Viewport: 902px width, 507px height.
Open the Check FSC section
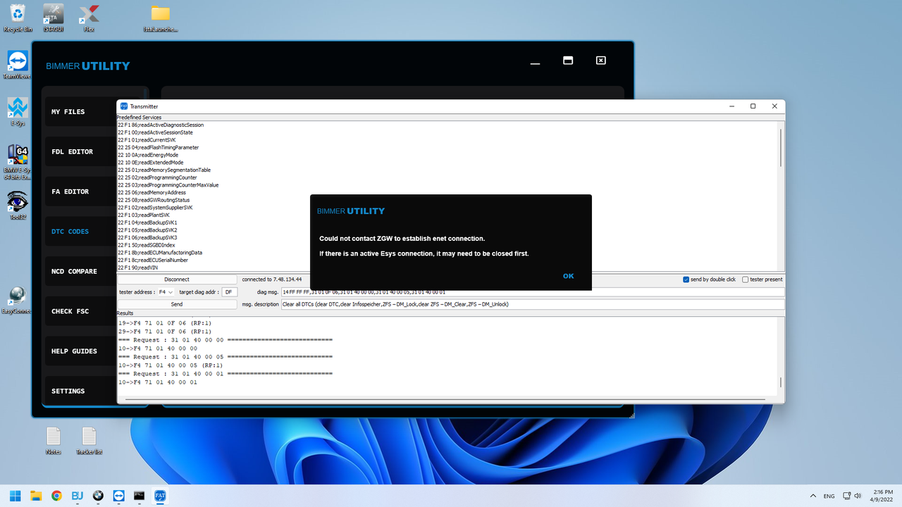tap(80, 311)
